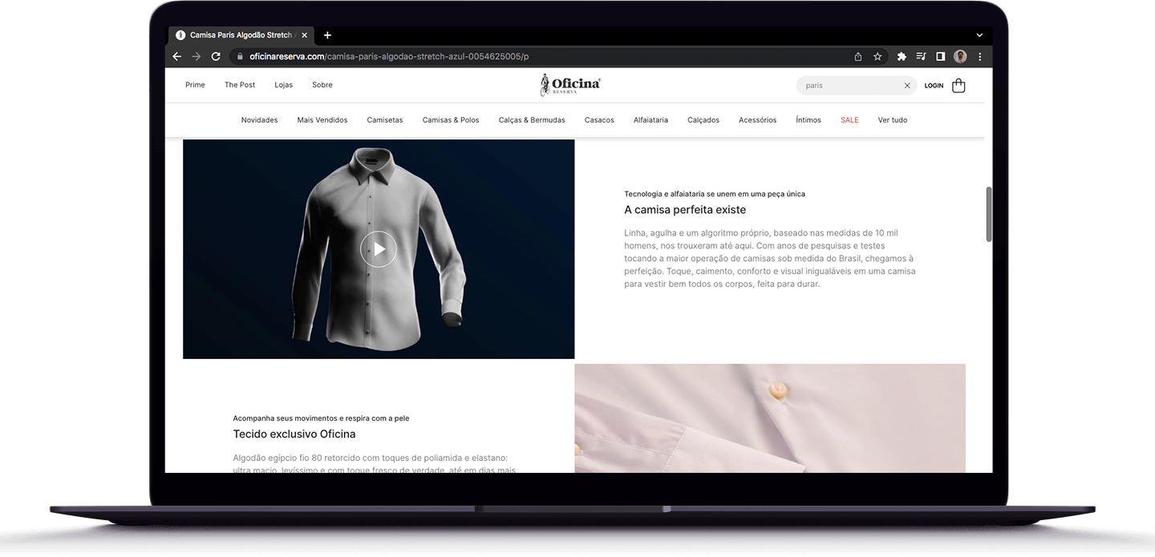This screenshot has width=1155, height=557.
Task: Switch to the Camisas & Polos menu item
Action: click(450, 119)
